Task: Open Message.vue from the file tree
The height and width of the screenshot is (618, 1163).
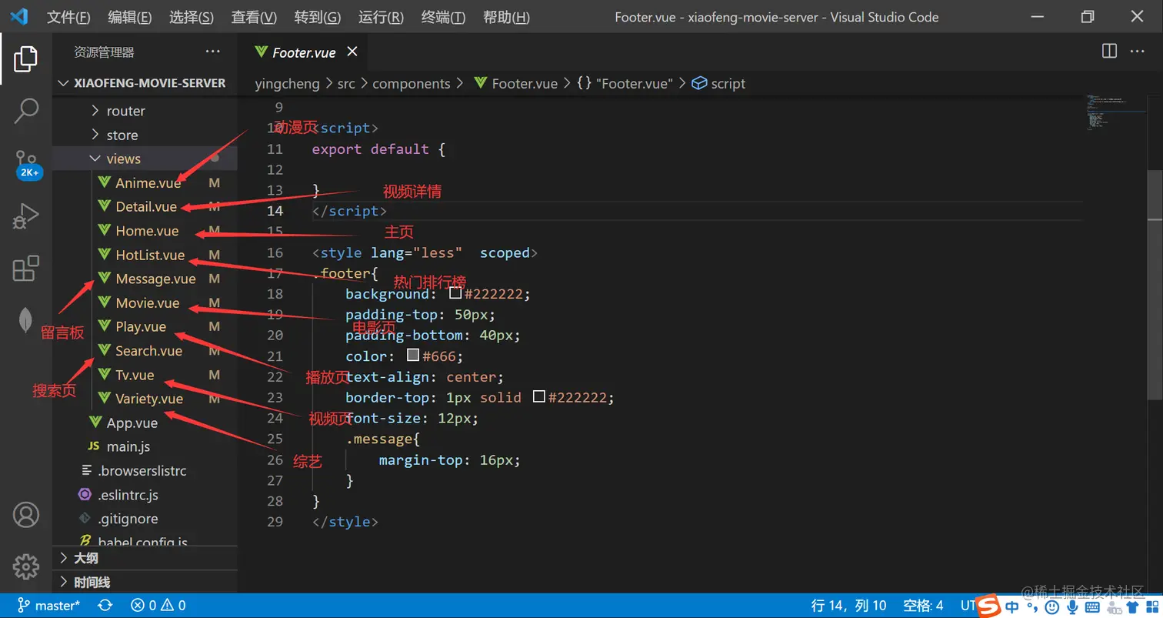Action: coord(155,279)
